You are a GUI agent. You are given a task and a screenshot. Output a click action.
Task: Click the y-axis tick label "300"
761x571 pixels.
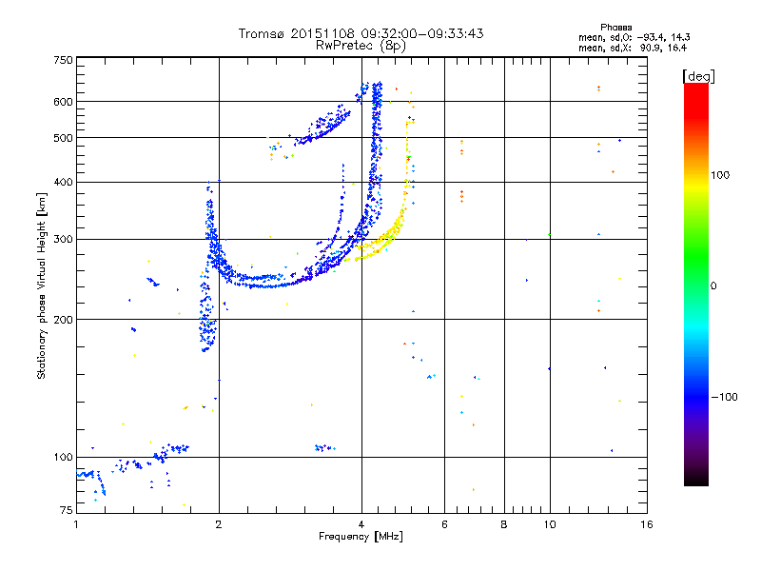63,239
